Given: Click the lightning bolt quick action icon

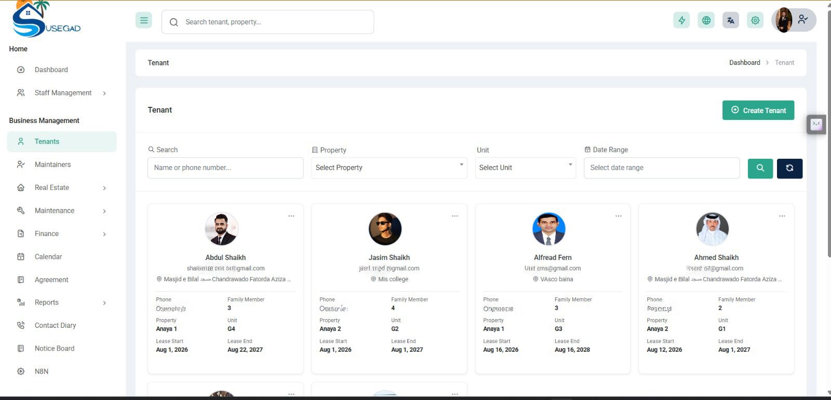Looking at the screenshot, I should tap(681, 20).
